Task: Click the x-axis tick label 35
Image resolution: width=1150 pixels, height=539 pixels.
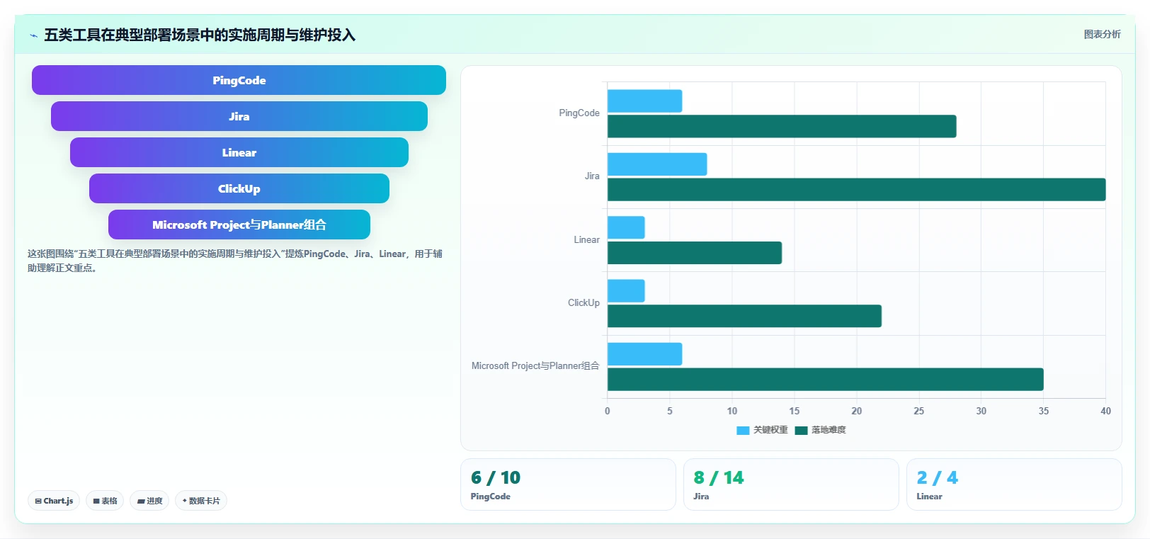Action: tap(1044, 411)
